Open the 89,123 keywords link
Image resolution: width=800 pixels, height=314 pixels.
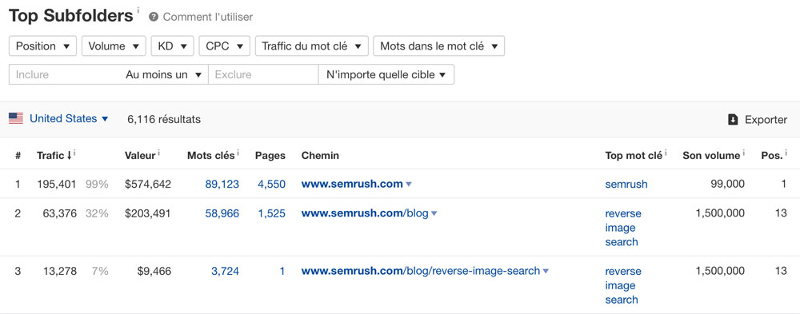point(222,184)
